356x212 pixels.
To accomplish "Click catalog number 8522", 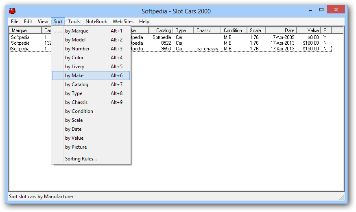I will (x=166, y=43).
